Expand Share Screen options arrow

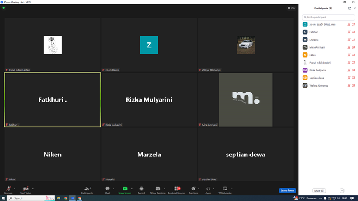point(132,189)
